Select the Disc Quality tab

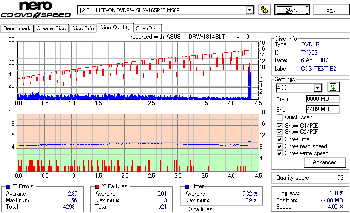point(115,28)
